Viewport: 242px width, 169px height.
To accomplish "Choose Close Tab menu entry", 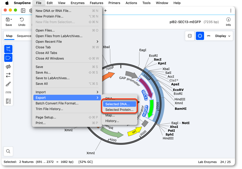I will [x=67, y=47].
